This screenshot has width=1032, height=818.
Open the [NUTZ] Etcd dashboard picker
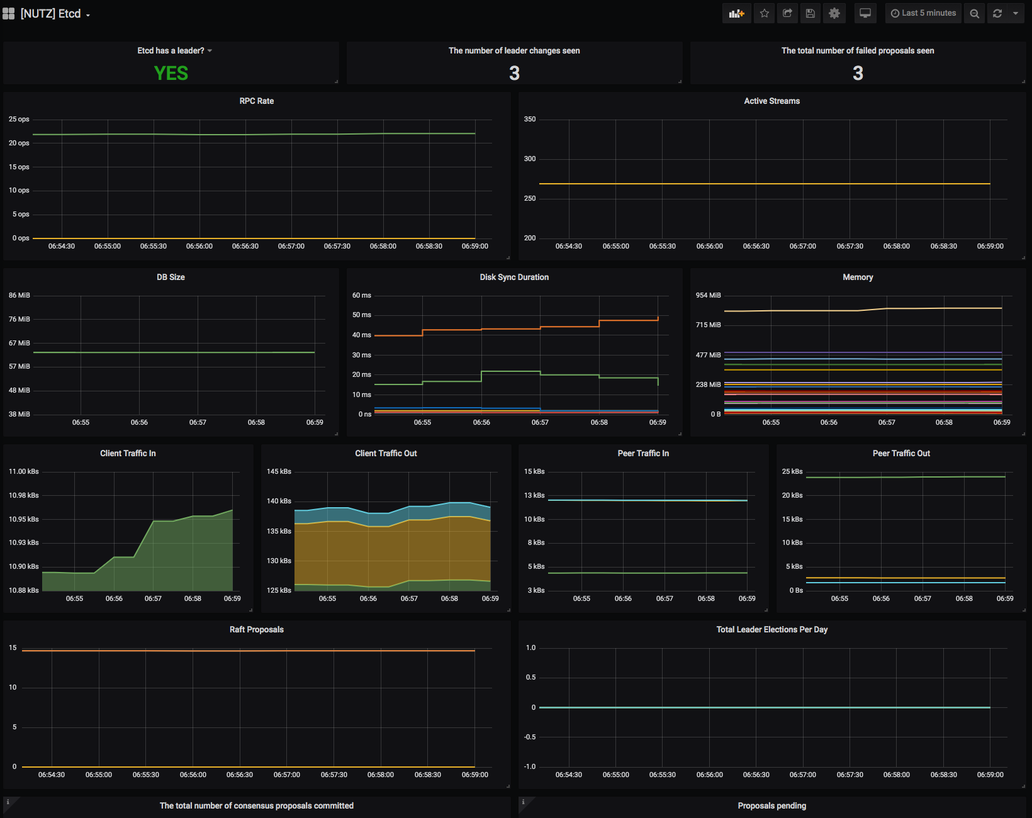coord(55,14)
